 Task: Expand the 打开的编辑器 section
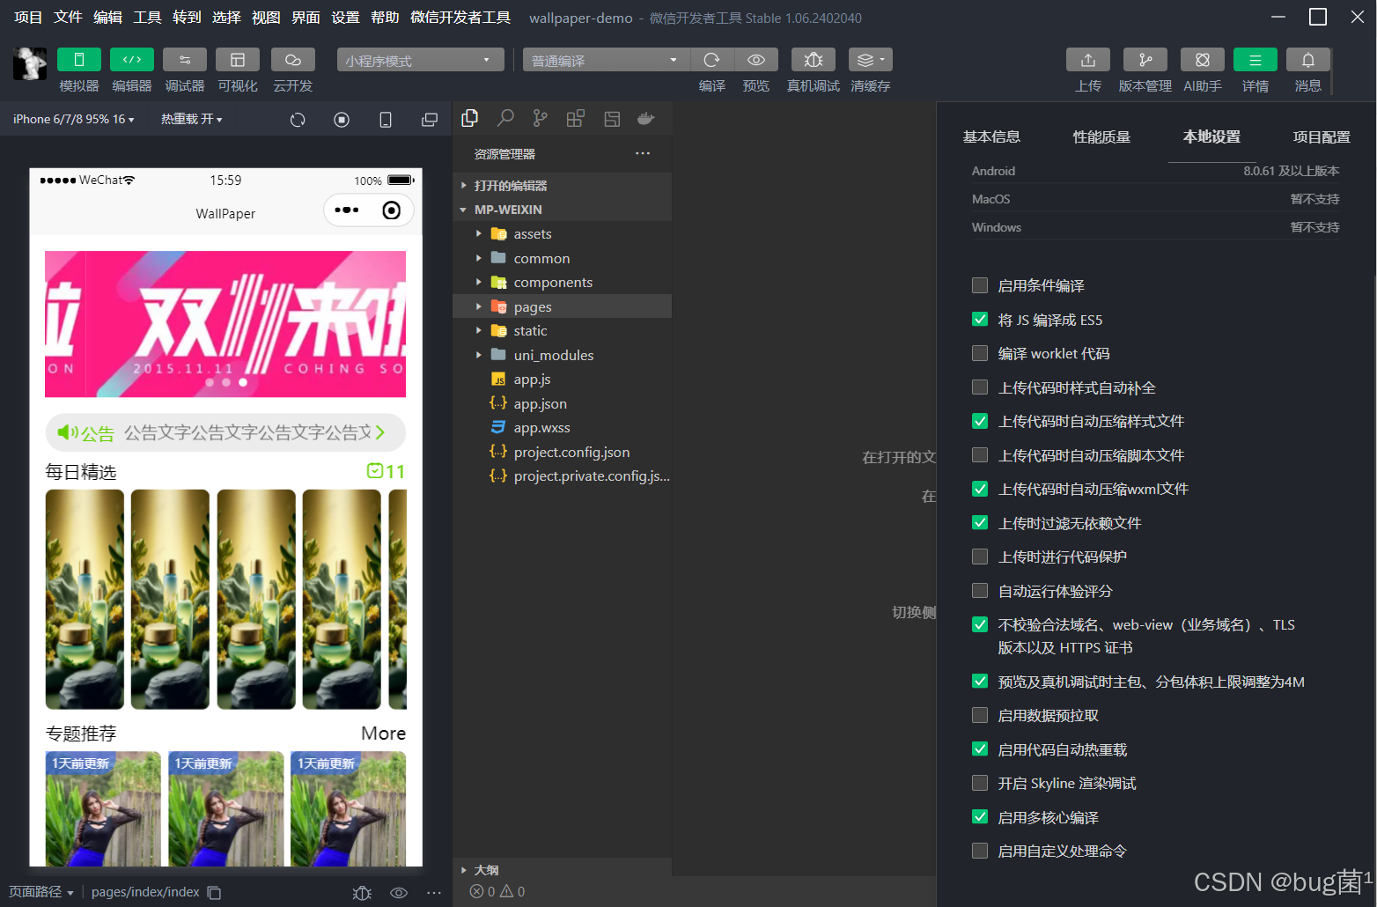point(562,186)
